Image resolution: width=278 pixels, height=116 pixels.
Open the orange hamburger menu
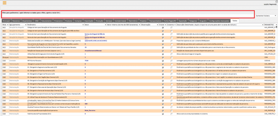4,3
